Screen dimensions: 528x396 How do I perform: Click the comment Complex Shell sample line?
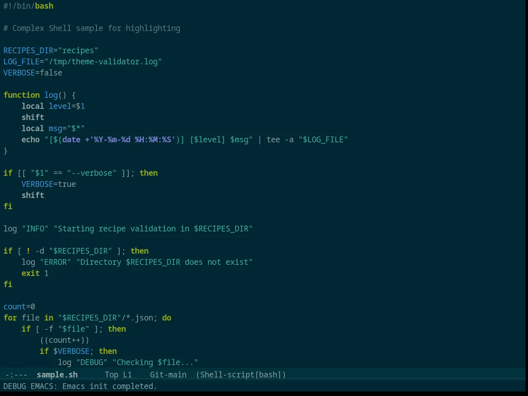(92, 28)
